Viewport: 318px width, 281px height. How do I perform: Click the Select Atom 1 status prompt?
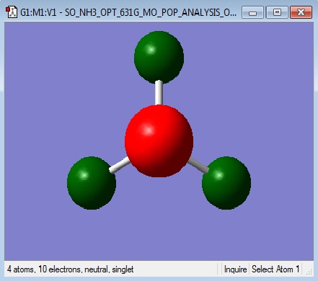point(275,269)
